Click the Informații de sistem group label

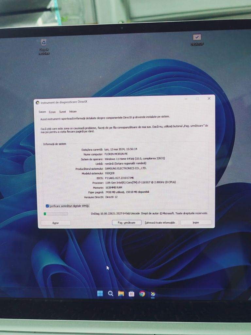55,144
